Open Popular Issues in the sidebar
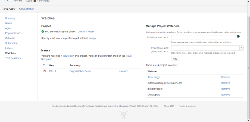The image size is (250, 122). coord(13,33)
